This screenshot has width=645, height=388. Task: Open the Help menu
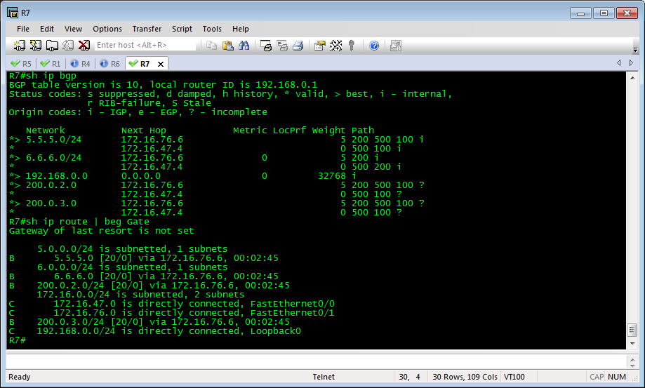pyautogui.click(x=240, y=29)
